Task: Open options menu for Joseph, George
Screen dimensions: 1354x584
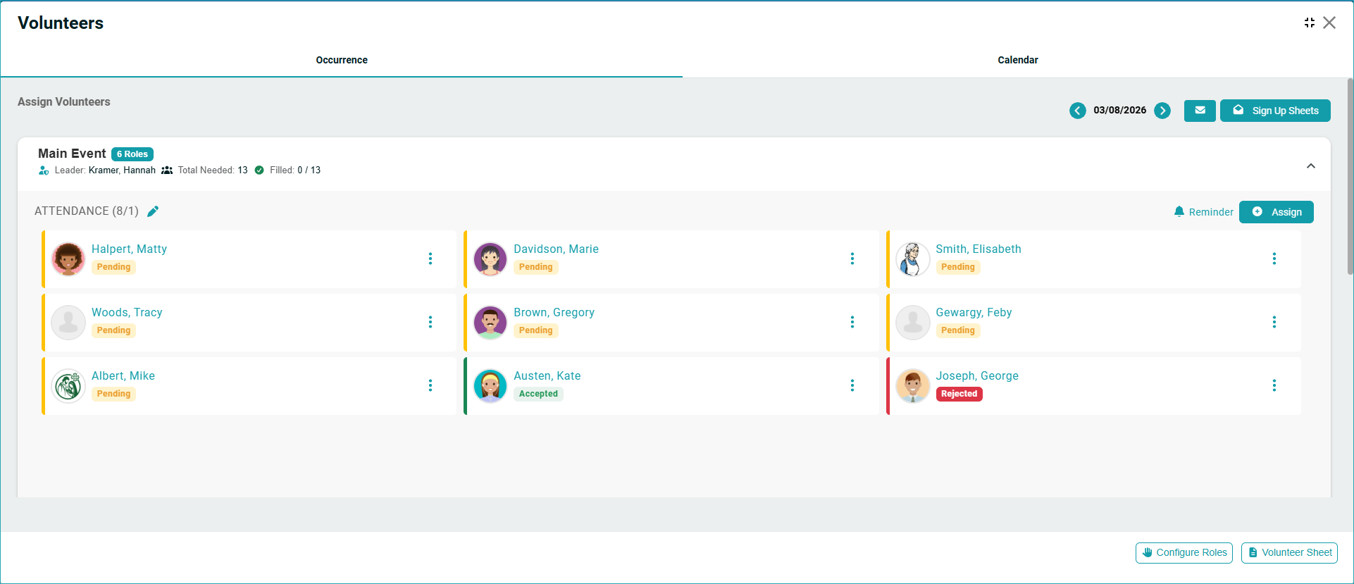Action: click(1274, 385)
